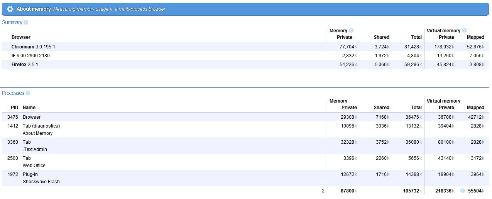Click diagnostics tab total 13132k

click(x=414, y=126)
